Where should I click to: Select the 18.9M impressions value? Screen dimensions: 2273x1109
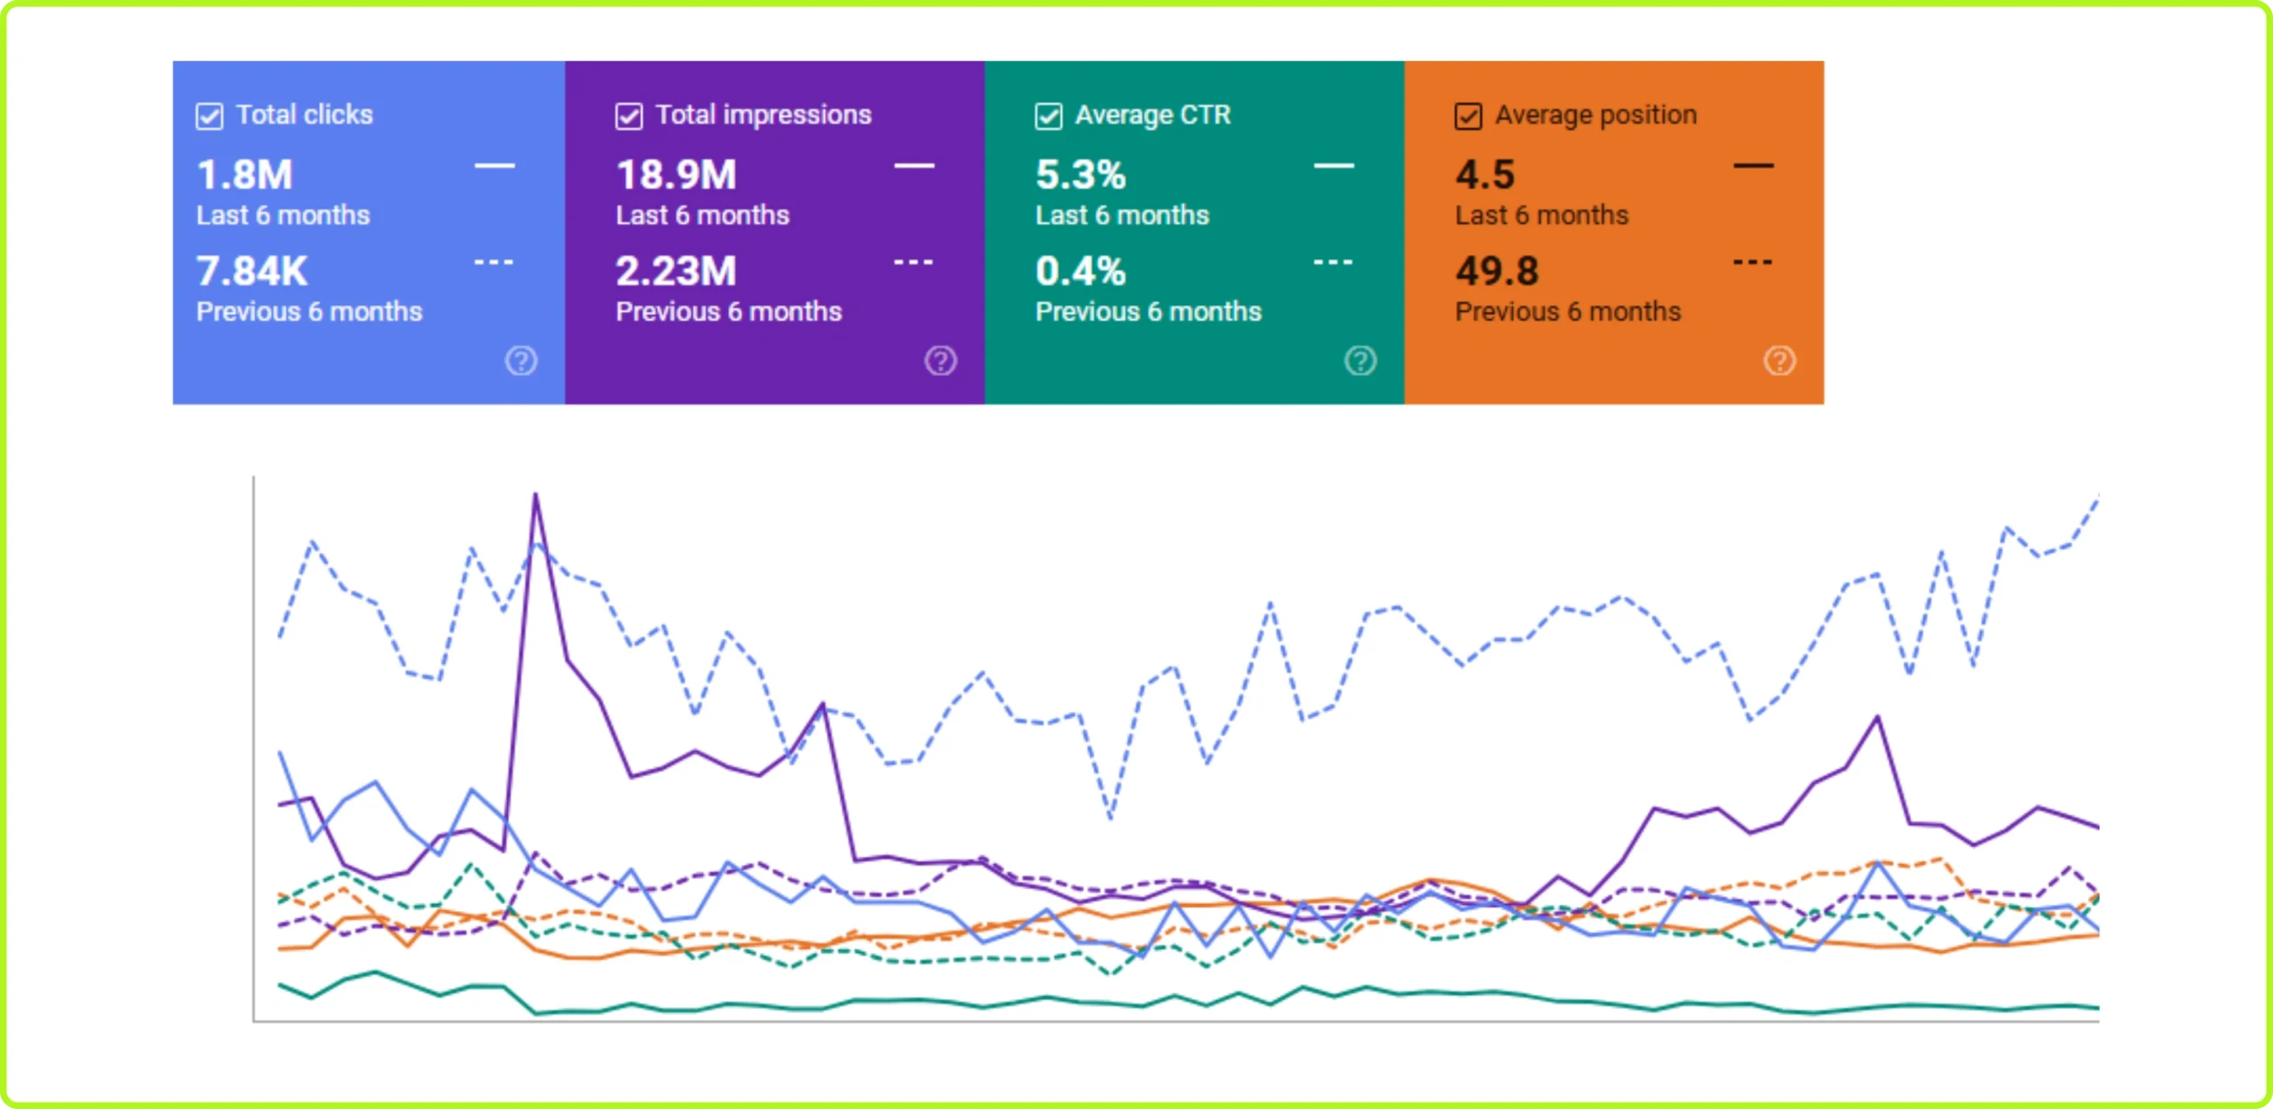pyautogui.click(x=677, y=175)
